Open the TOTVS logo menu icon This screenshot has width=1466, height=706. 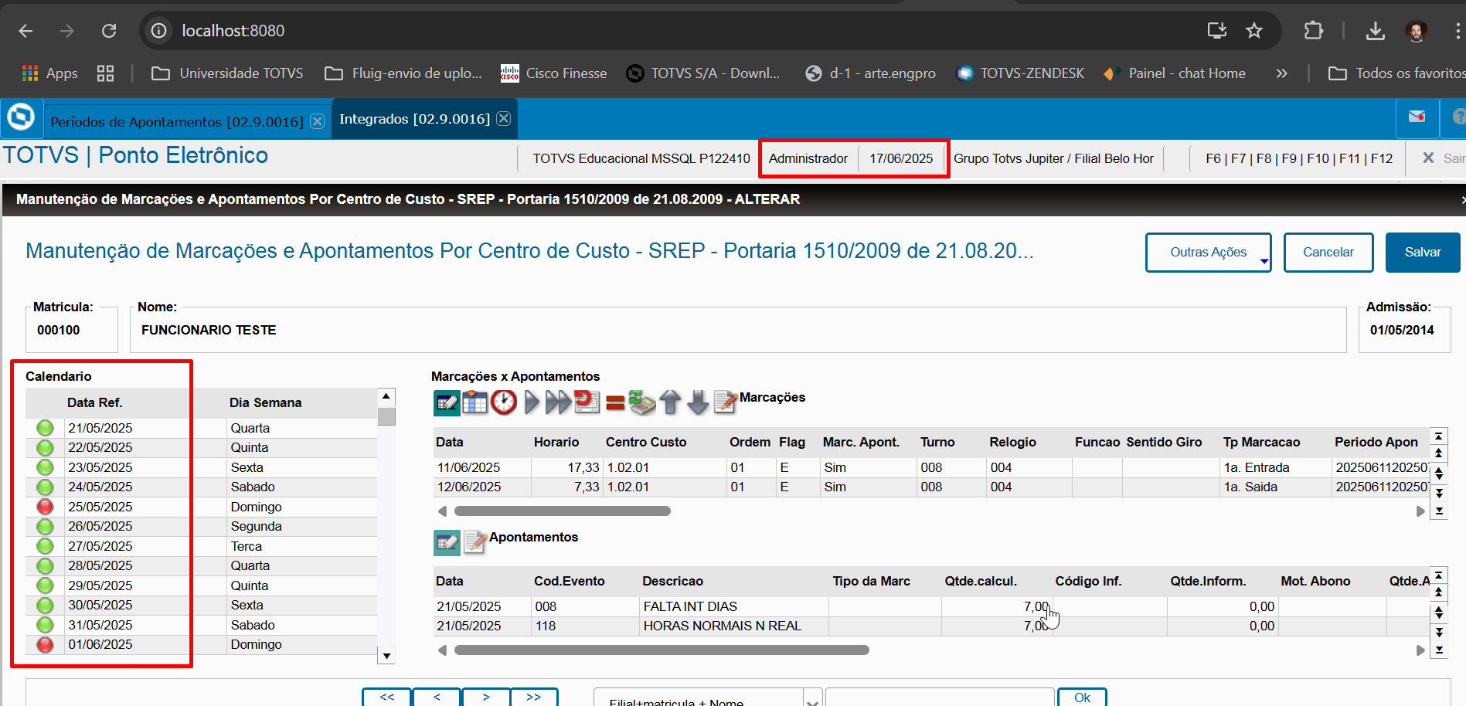pyautogui.click(x=21, y=117)
